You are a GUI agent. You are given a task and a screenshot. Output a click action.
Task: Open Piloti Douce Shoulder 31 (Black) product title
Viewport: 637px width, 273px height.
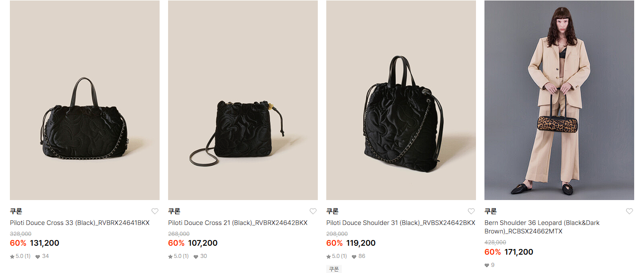pyautogui.click(x=401, y=223)
